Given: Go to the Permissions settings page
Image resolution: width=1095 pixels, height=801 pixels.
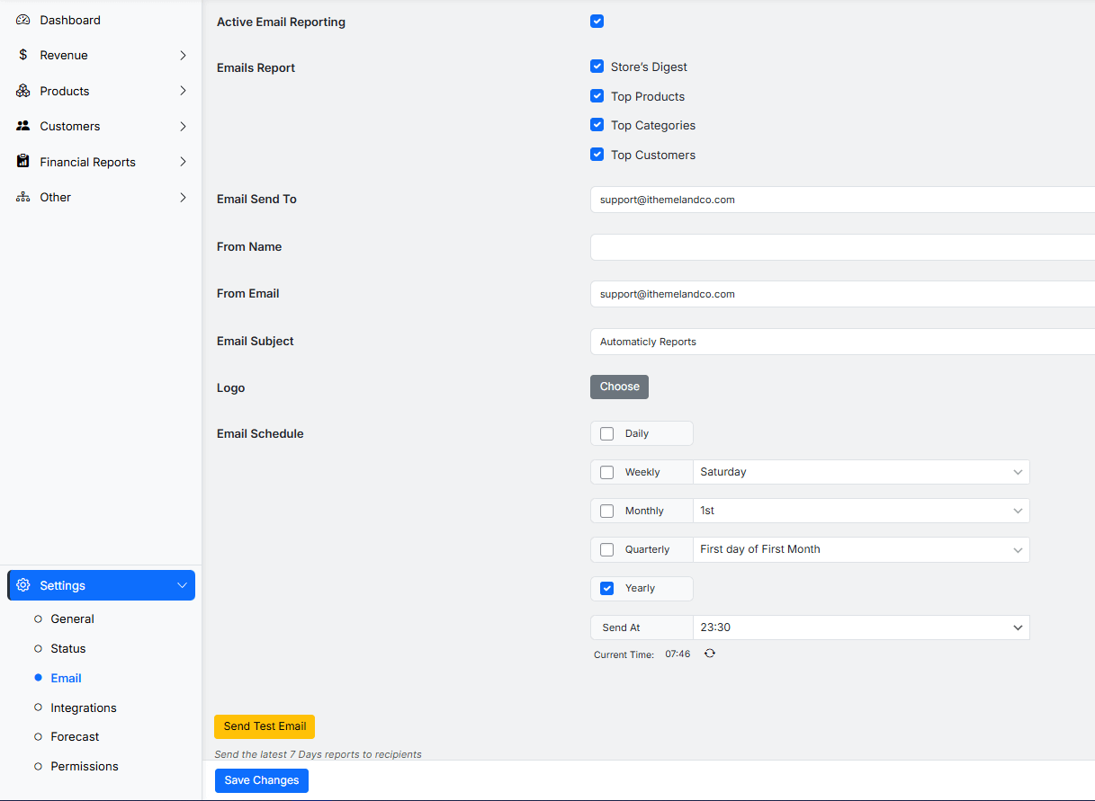Looking at the screenshot, I should [85, 766].
